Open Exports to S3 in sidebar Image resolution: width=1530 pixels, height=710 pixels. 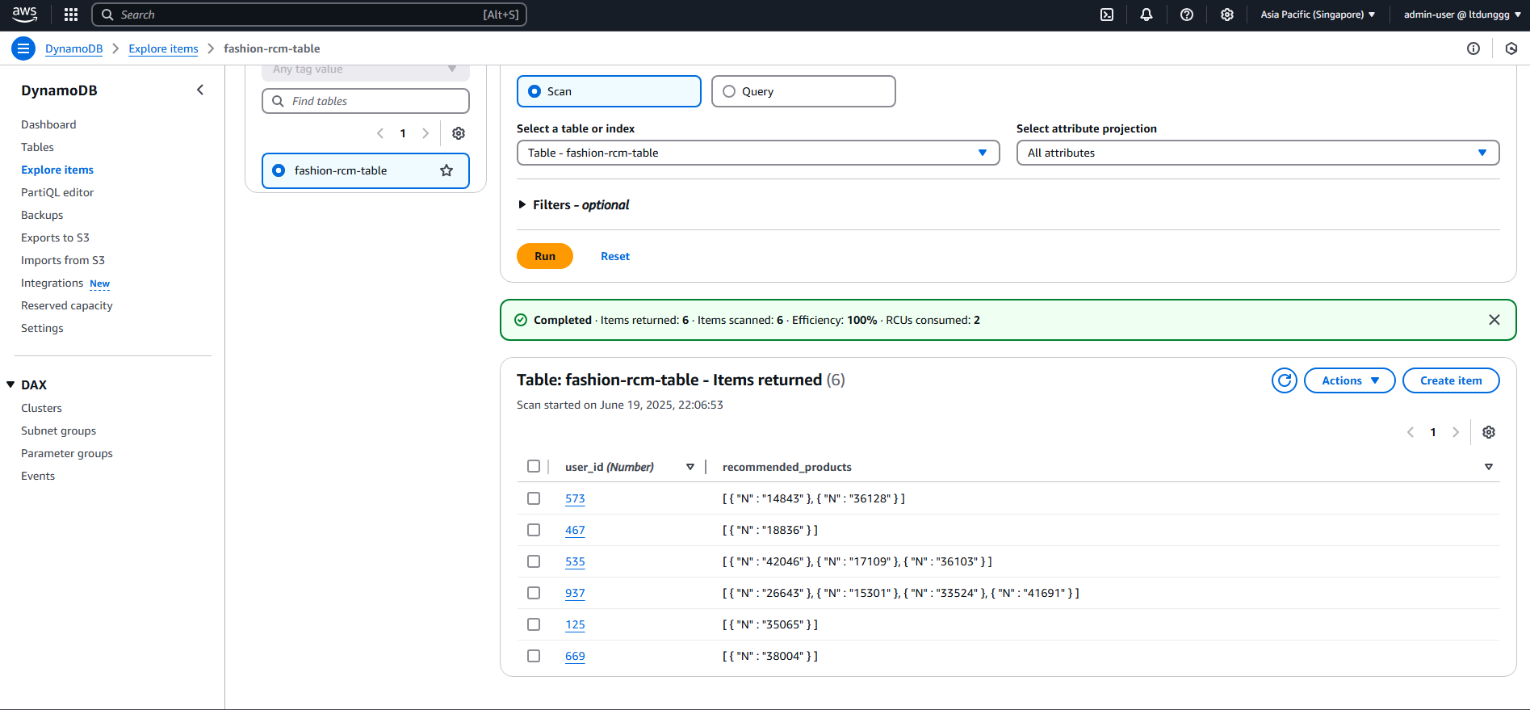coord(55,237)
